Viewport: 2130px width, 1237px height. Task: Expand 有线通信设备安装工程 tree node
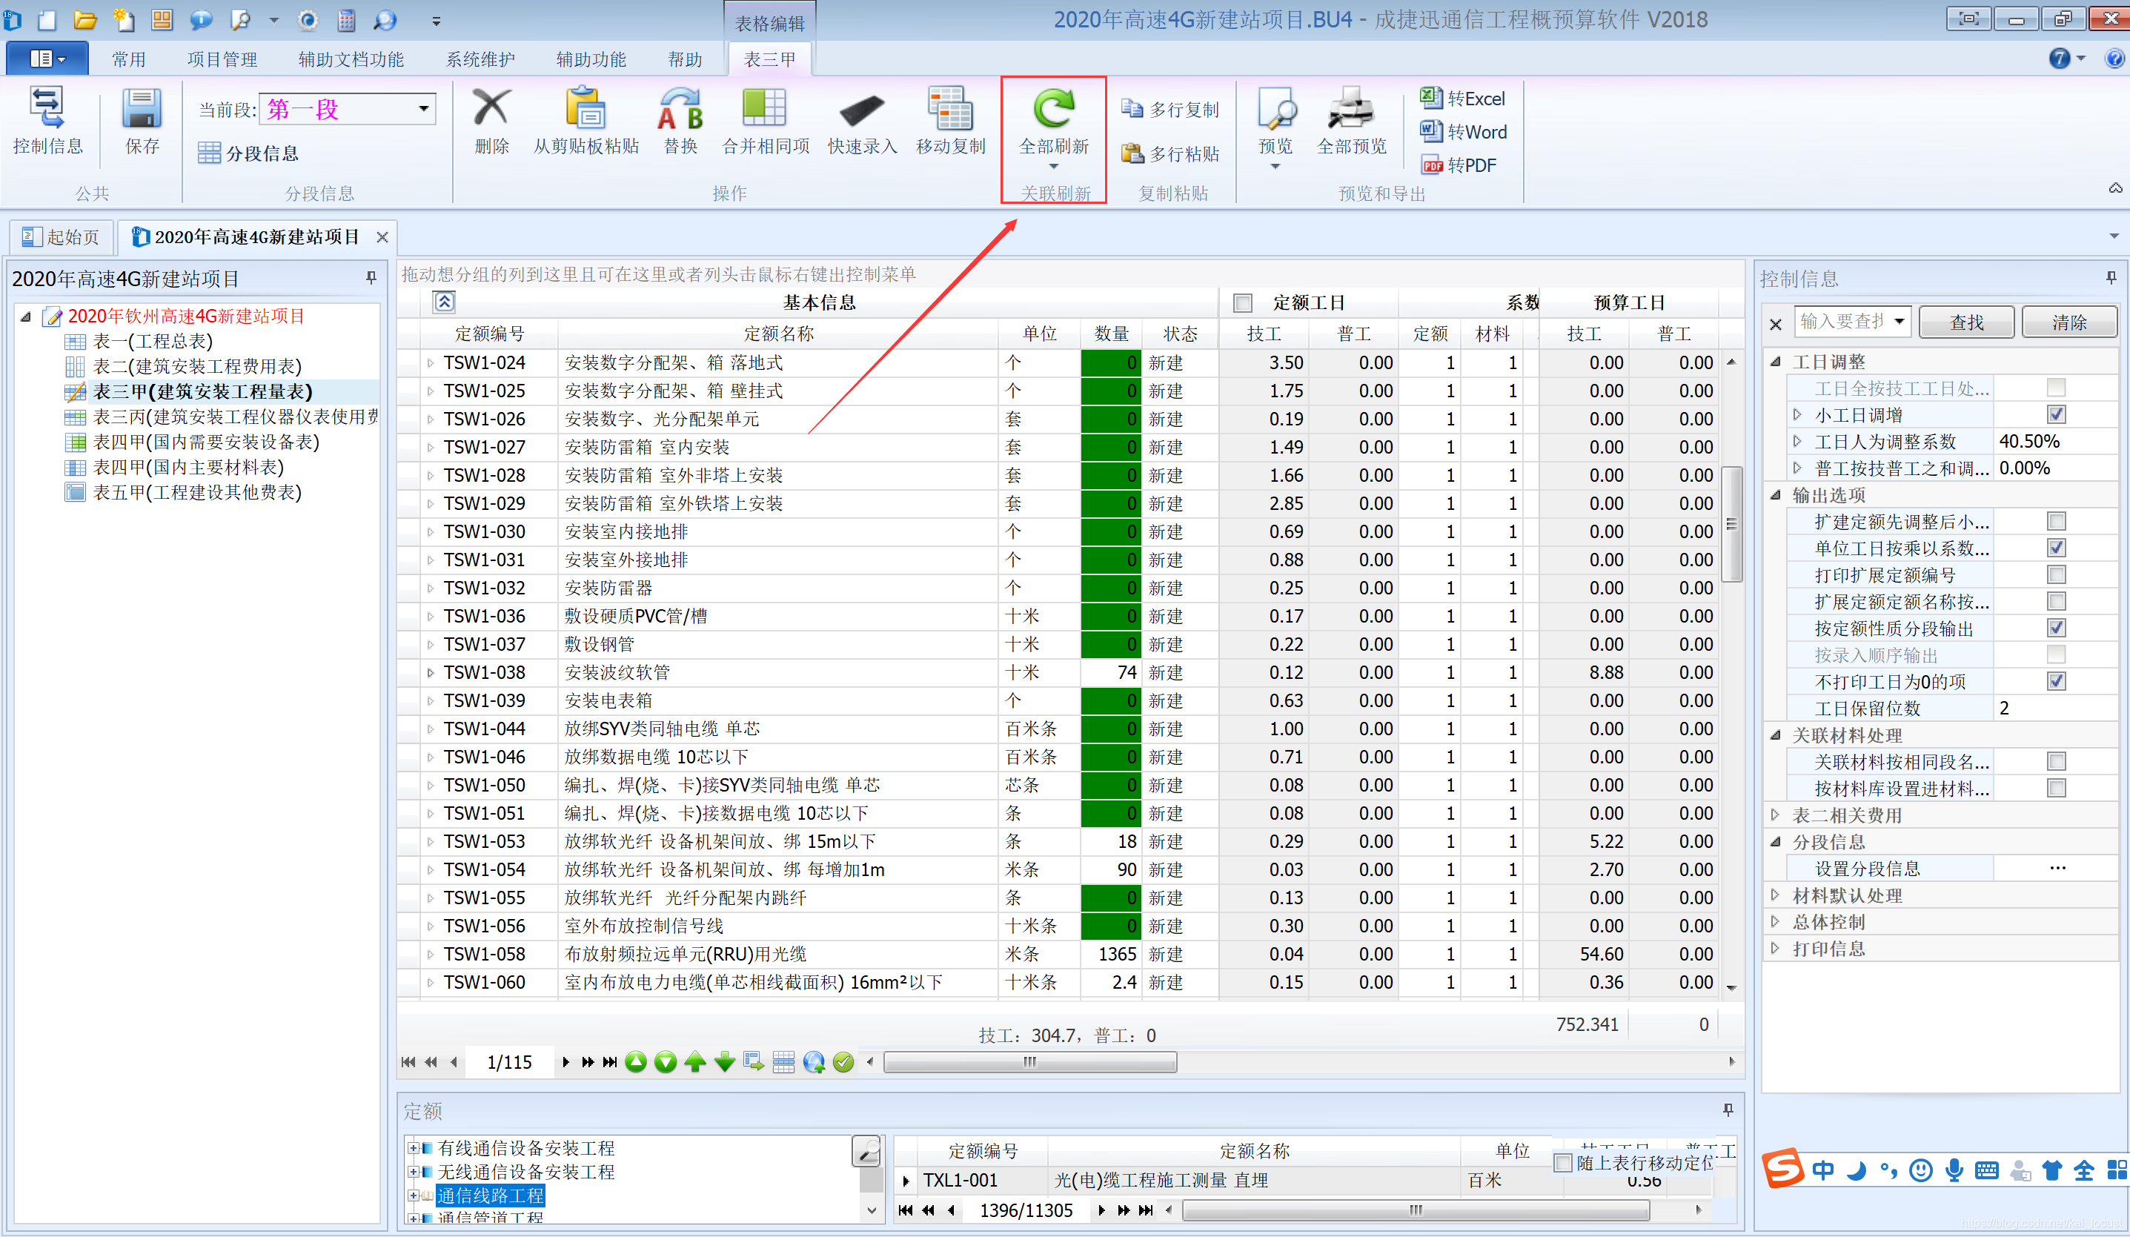414,1147
